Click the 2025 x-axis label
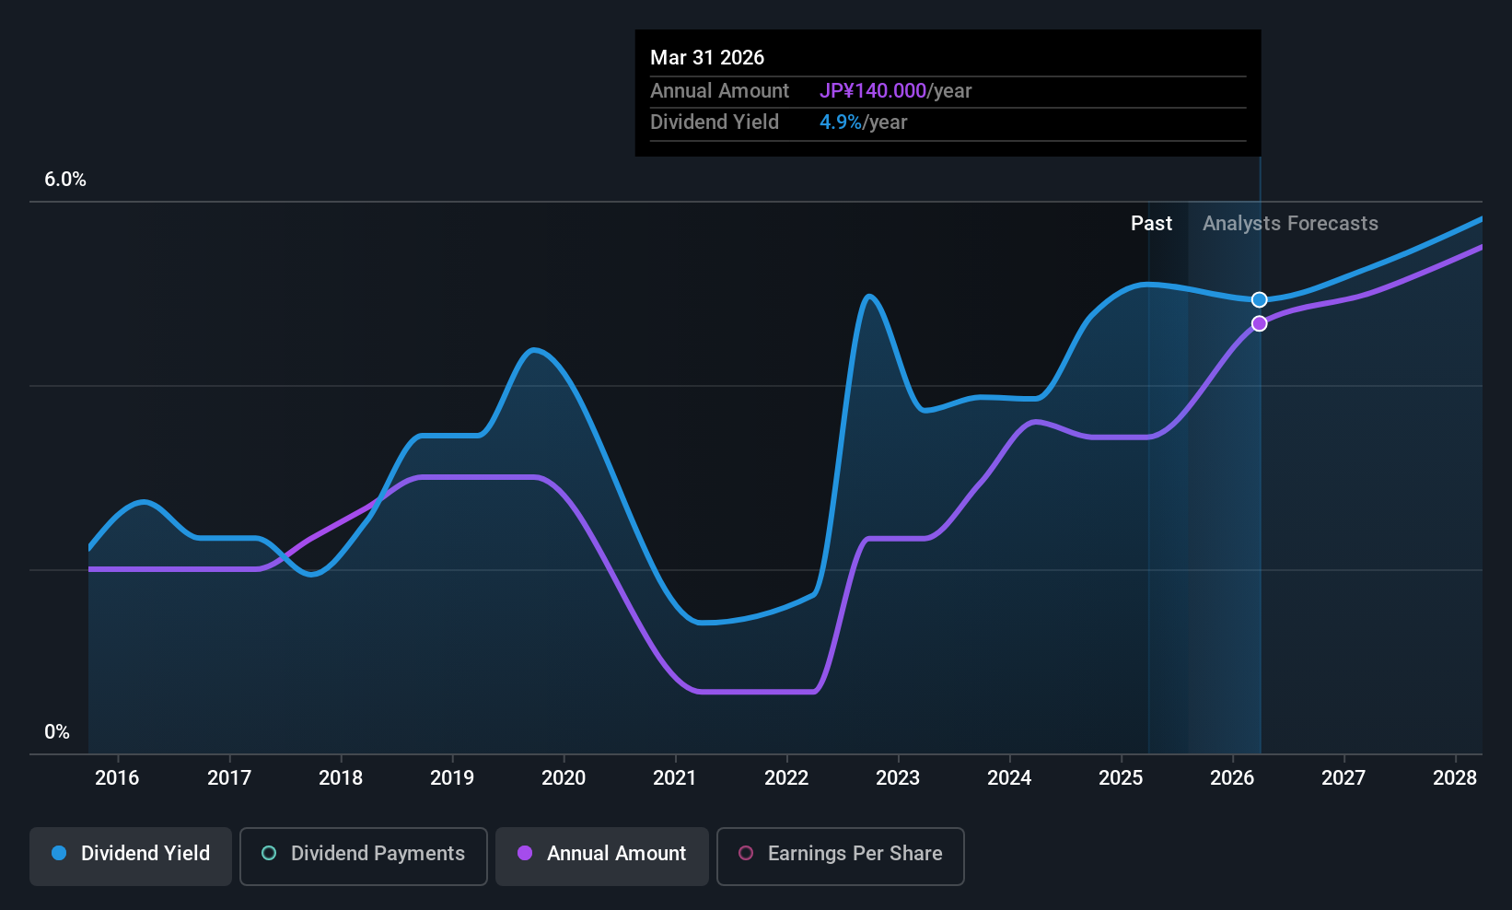 1121,778
